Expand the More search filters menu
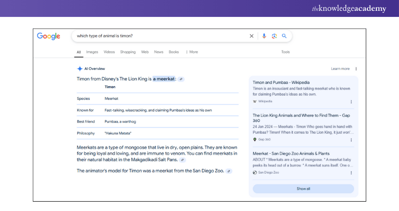399x211 pixels. [x=192, y=52]
